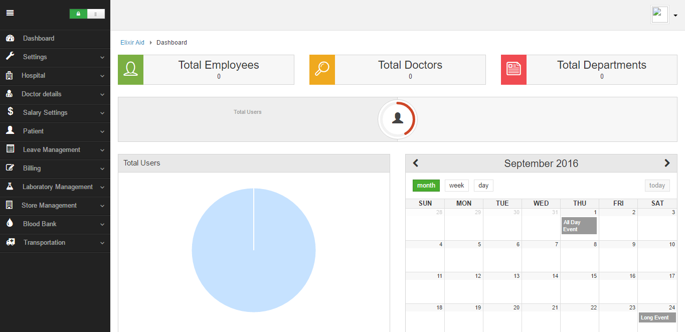Viewport: 685px width, 332px height.
Task: Click the dollar icon next to Salary Settings
Action: pyautogui.click(x=10, y=112)
